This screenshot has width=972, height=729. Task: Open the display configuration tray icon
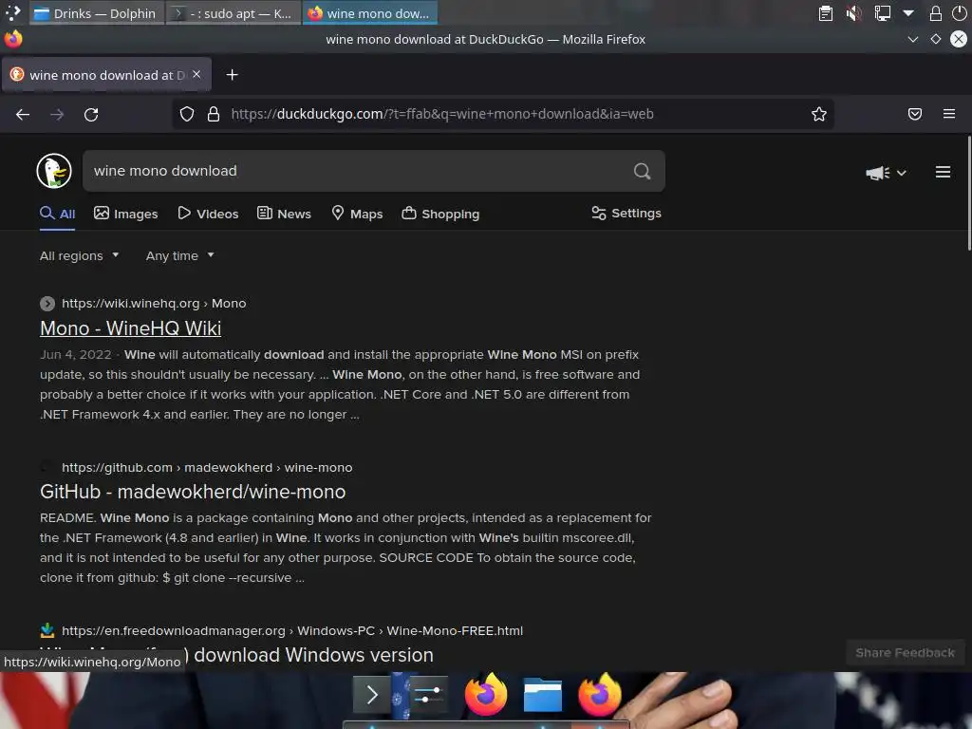(882, 13)
